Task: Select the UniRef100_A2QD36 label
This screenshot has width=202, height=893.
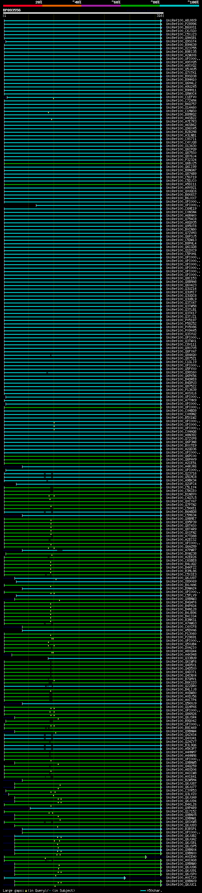Action: [x=181, y=449]
